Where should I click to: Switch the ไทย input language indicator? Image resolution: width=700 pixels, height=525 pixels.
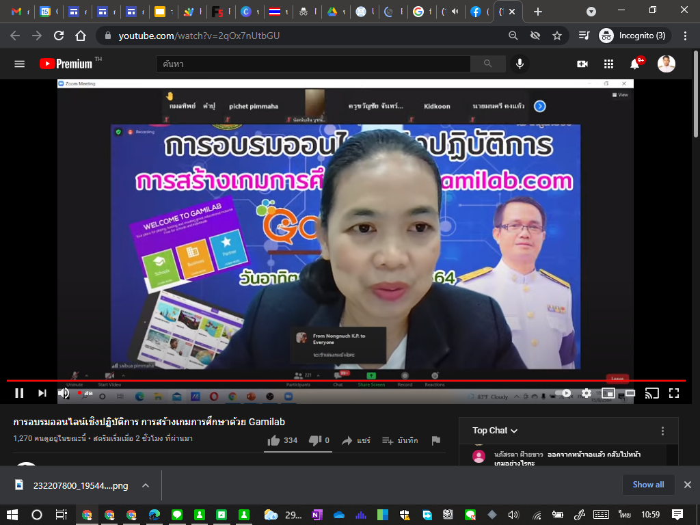(625, 515)
